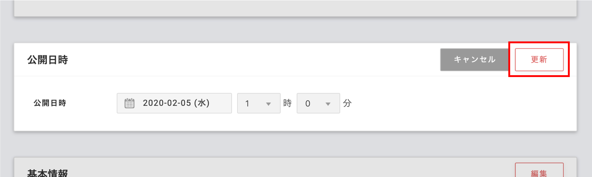
Task: Click the number 0 in the minute selector
Action: point(308,104)
